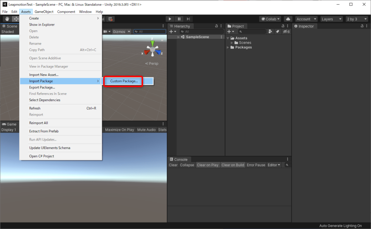Image resolution: width=371 pixels, height=229 pixels.
Task: Select the Hand tool in the toolbar
Action: click(7, 19)
